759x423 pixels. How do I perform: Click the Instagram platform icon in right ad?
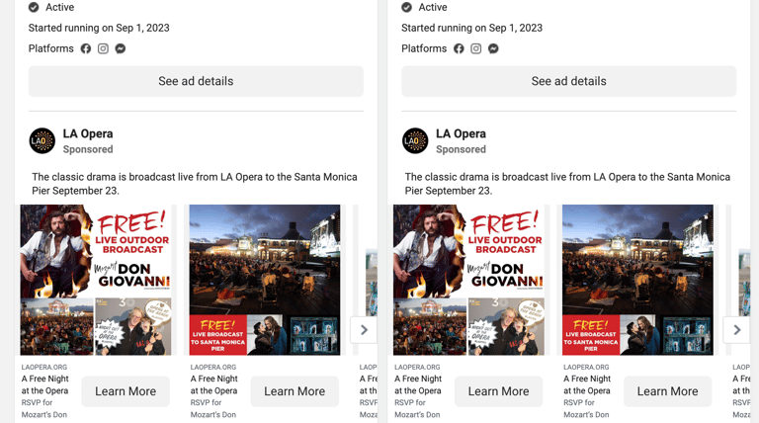pos(475,48)
